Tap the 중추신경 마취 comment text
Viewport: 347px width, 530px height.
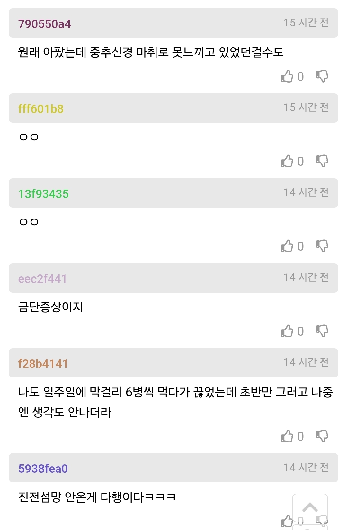click(151, 52)
